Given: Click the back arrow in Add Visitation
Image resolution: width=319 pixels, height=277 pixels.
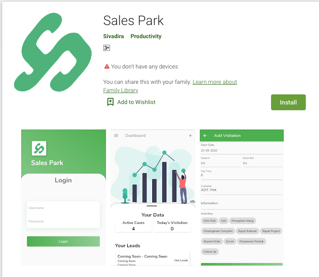Looking at the screenshot, I should [205, 136].
